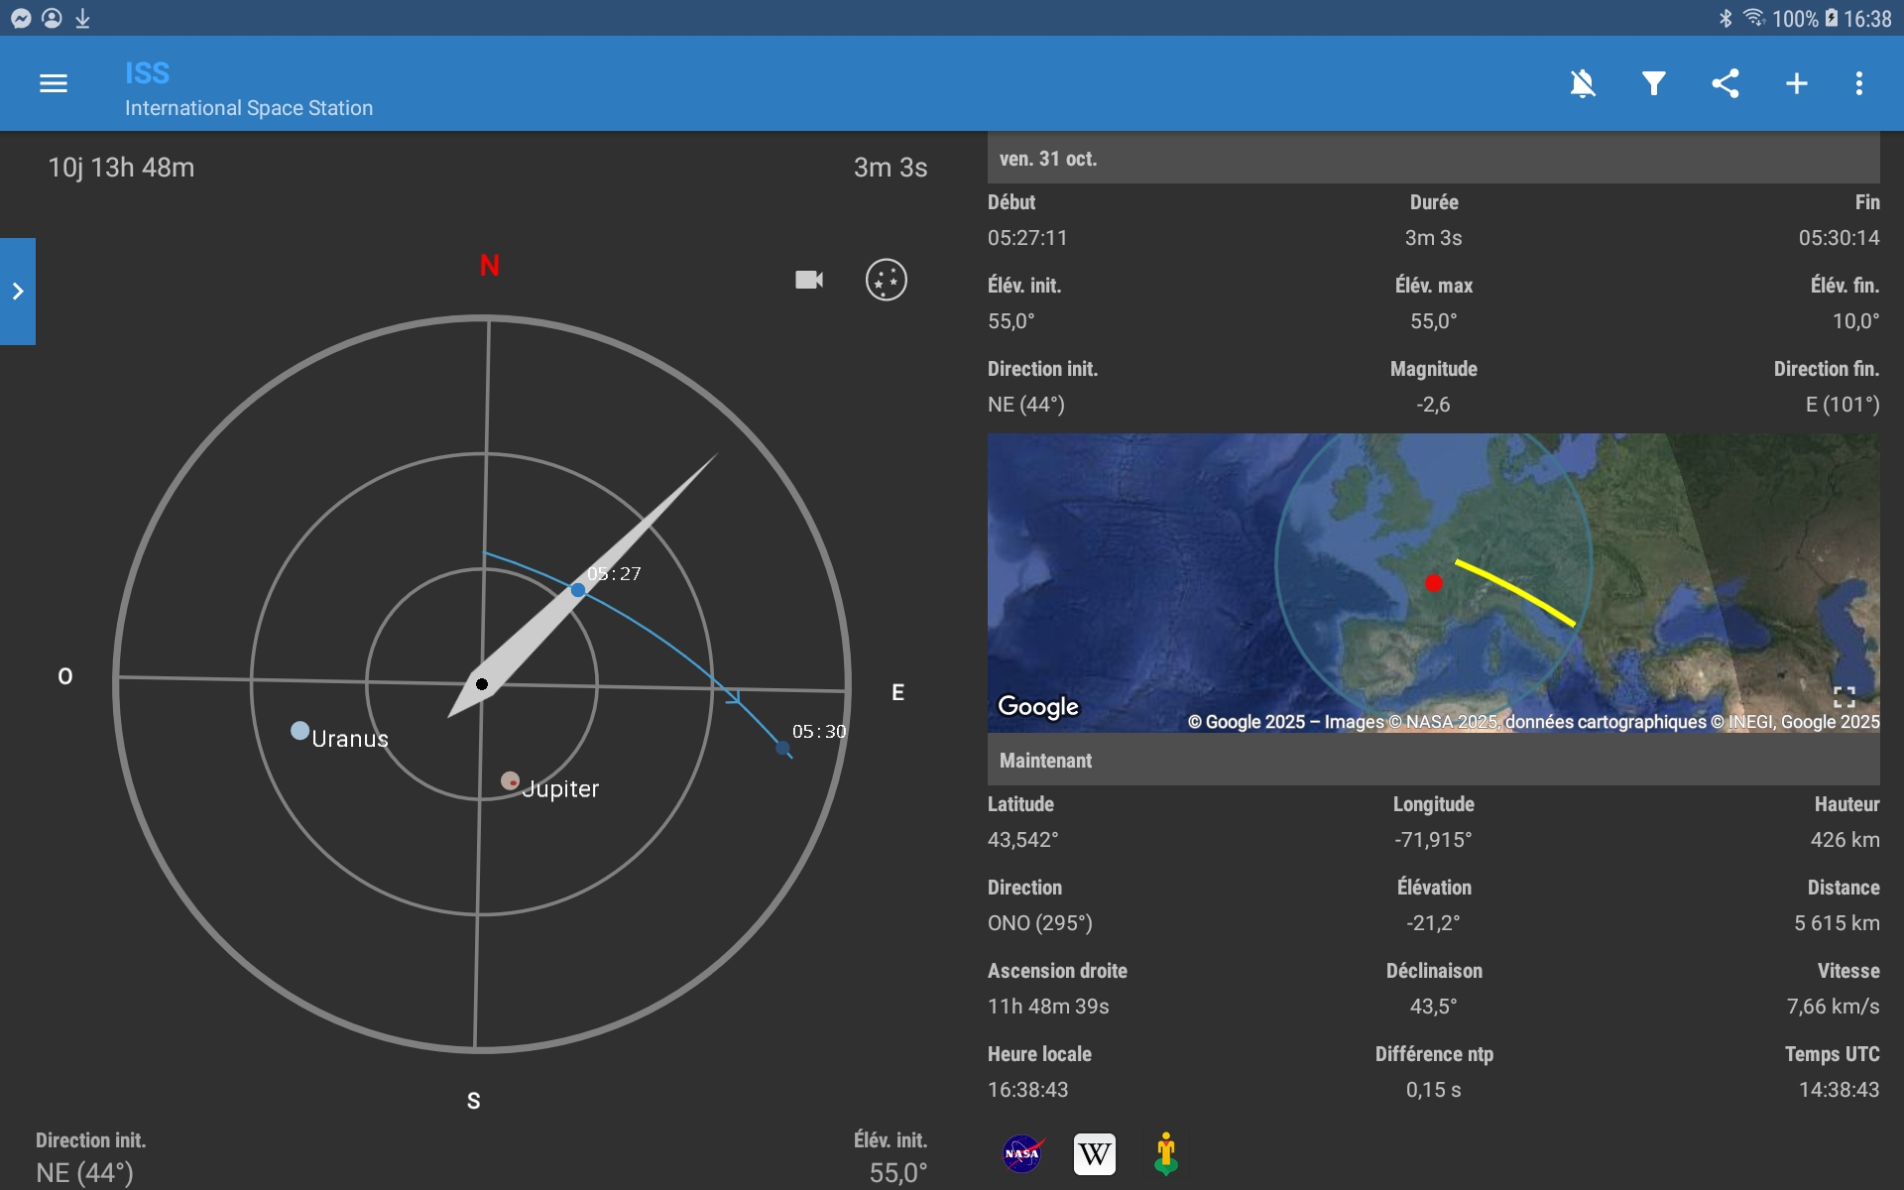This screenshot has width=1904, height=1190.
Task: Tap Jupiter on the sky chart
Action: tap(511, 781)
